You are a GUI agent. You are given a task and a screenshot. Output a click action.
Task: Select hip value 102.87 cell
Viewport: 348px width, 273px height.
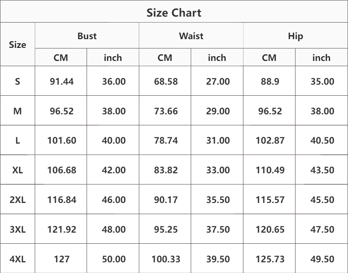click(269, 141)
